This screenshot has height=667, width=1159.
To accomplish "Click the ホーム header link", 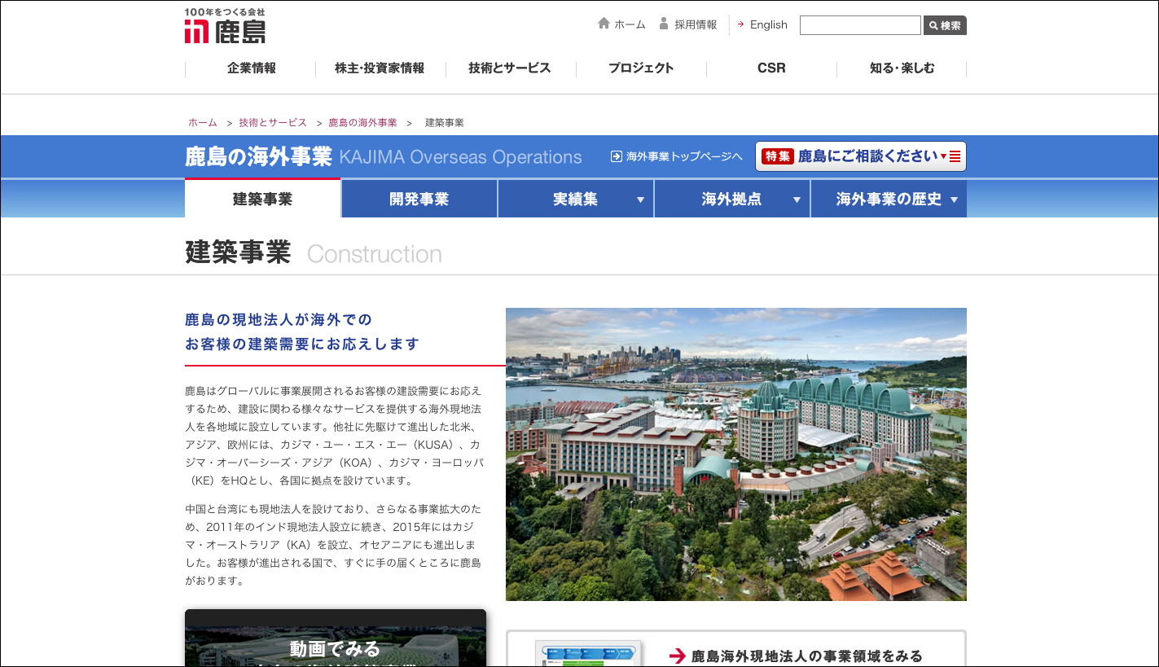I will click(x=630, y=24).
